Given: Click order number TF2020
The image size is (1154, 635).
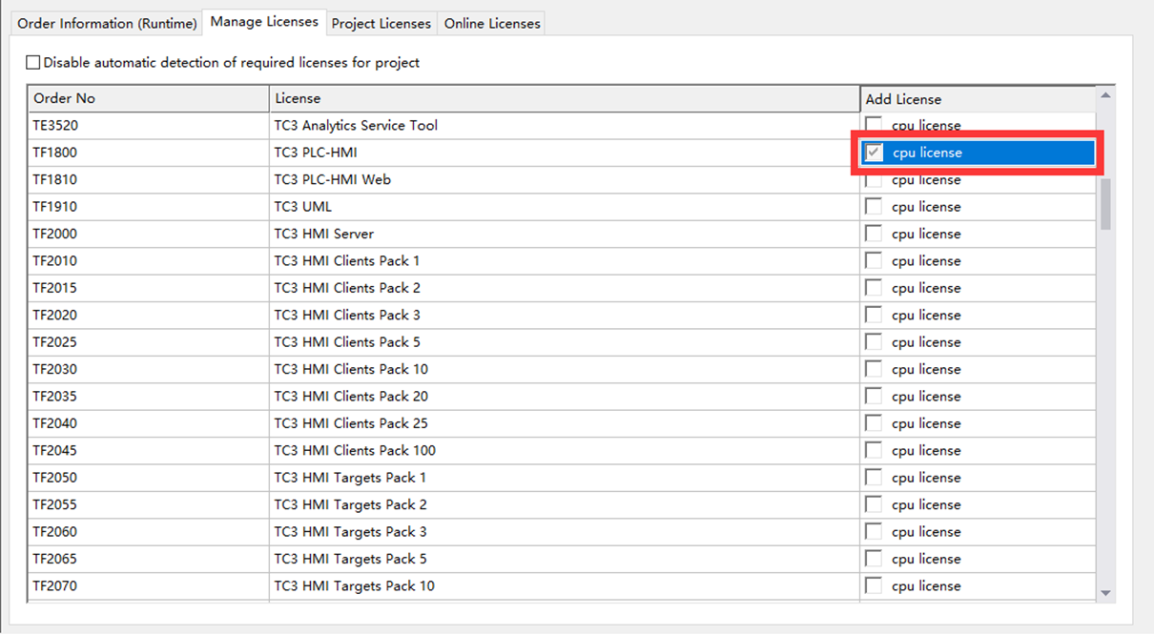Looking at the screenshot, I should pos(54,315).
